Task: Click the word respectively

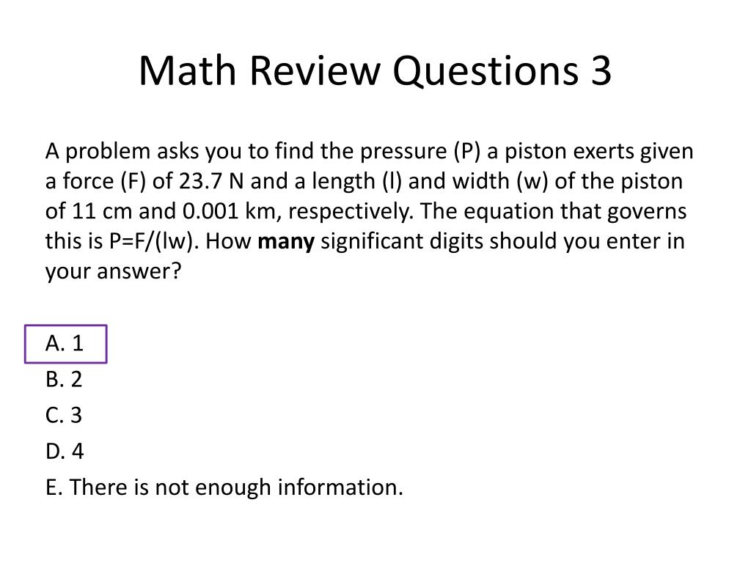Action: 350,212
